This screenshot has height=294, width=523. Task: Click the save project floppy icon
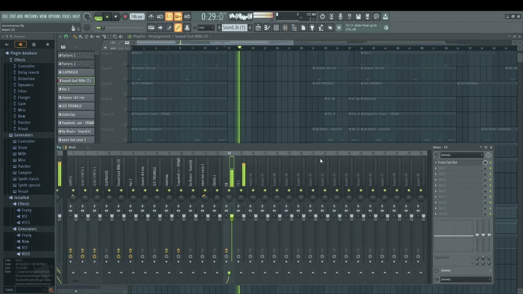358,17
